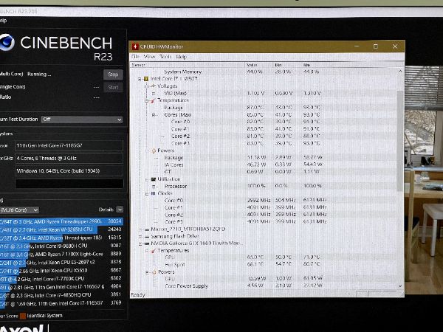This screenshot has width=443, height=332.
Task: Collapse the Voltages section
Action: (x=147, y=86)
